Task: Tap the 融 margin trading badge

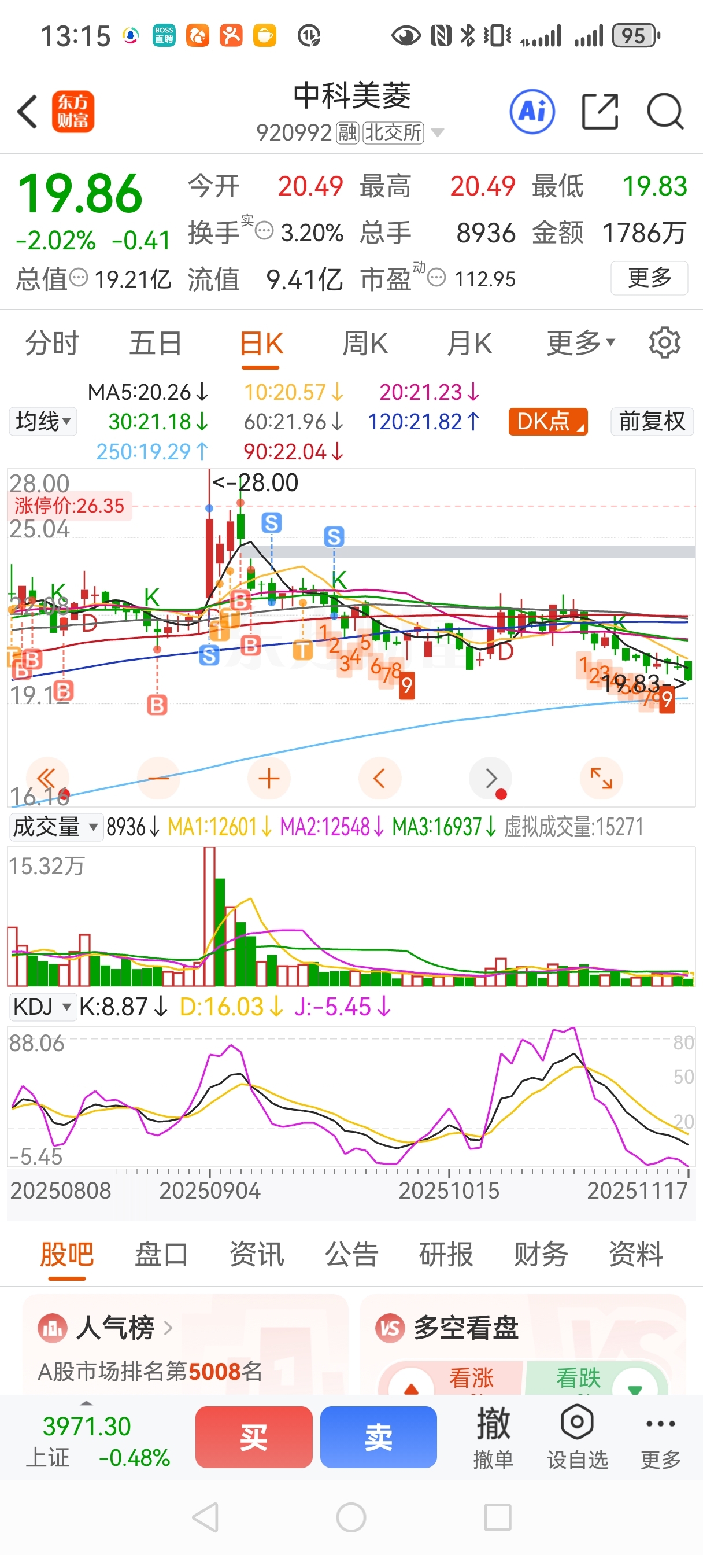Action: [x=347, y=133]
